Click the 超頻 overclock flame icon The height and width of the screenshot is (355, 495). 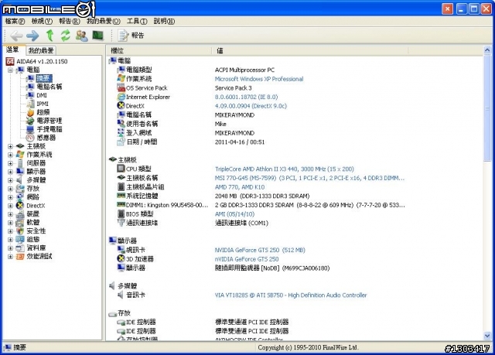click(x=31, y=112)
